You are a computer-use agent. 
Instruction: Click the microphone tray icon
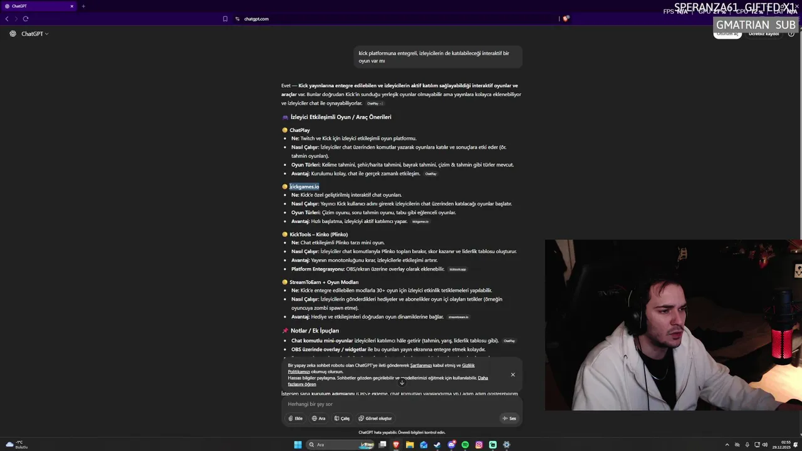coord(747,445)
